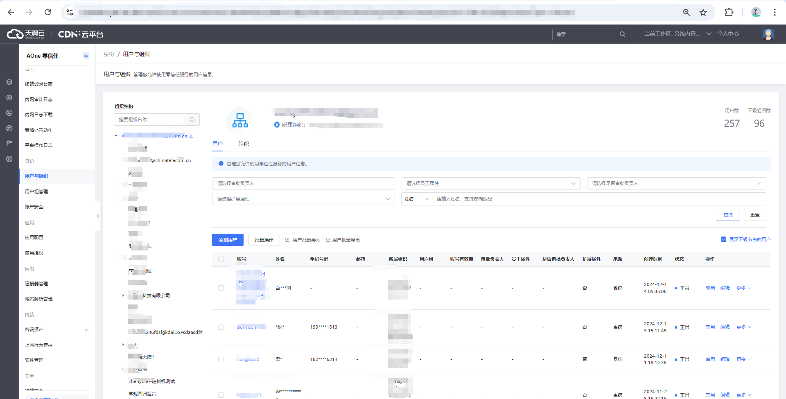Select chenyb50-虚拟机测试 tree node
This screenshot has height=399, width=786.
[x=151, y=381]
